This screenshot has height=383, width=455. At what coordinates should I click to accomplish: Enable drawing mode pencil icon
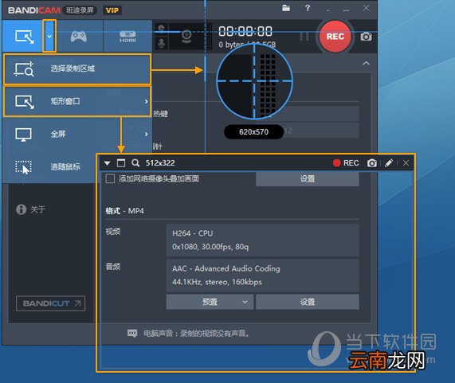coord(389,163)
